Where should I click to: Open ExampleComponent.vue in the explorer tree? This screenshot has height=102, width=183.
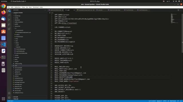click(x=24, y=33)
